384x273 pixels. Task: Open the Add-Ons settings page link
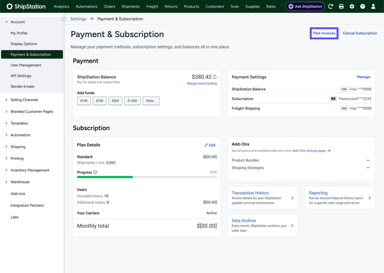point(311,151)
